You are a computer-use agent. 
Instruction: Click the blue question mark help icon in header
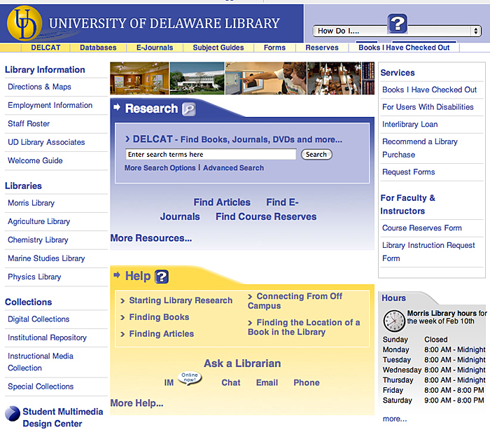tap(397, 24)
